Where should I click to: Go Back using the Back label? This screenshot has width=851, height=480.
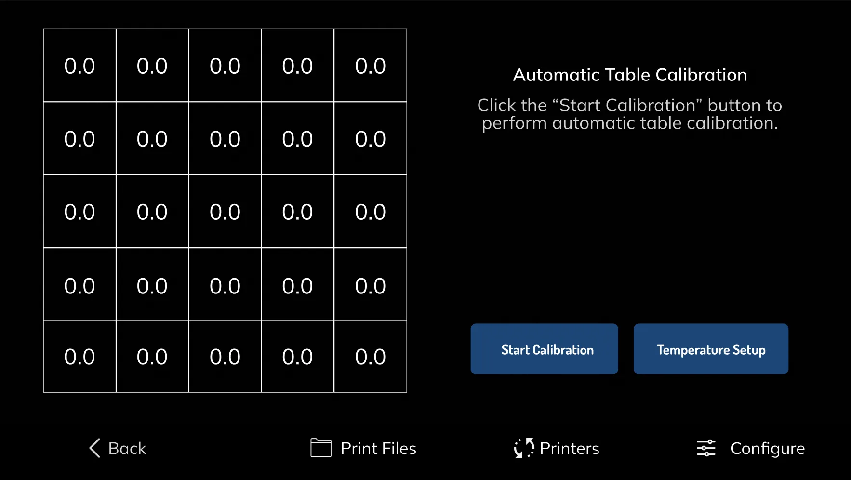127,449
